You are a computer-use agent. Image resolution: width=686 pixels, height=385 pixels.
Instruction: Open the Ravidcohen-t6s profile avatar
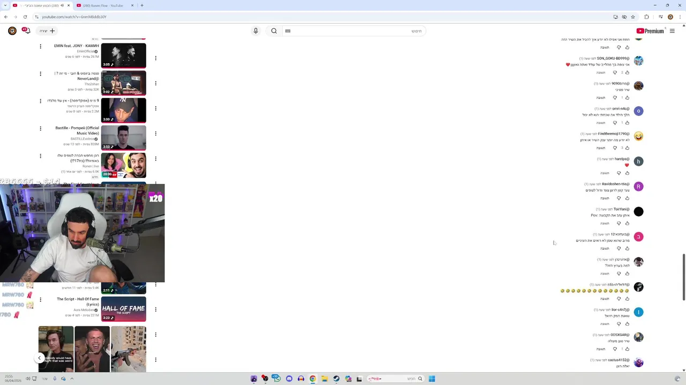point(638,187)
